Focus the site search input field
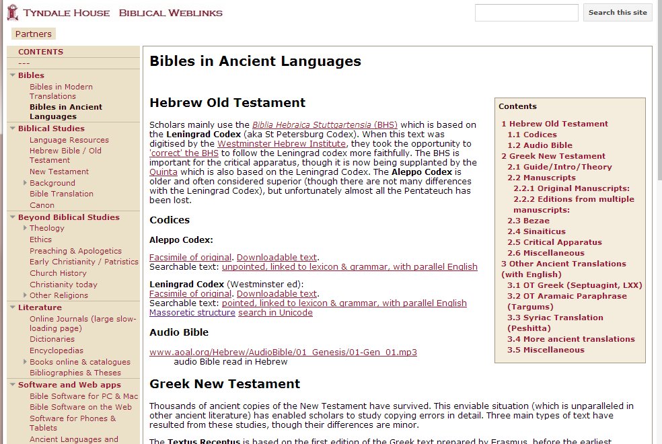 pyautogui.click(x=527, y=13)
